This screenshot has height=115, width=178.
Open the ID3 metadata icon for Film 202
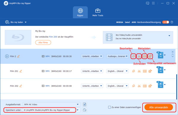coord(145,86)
